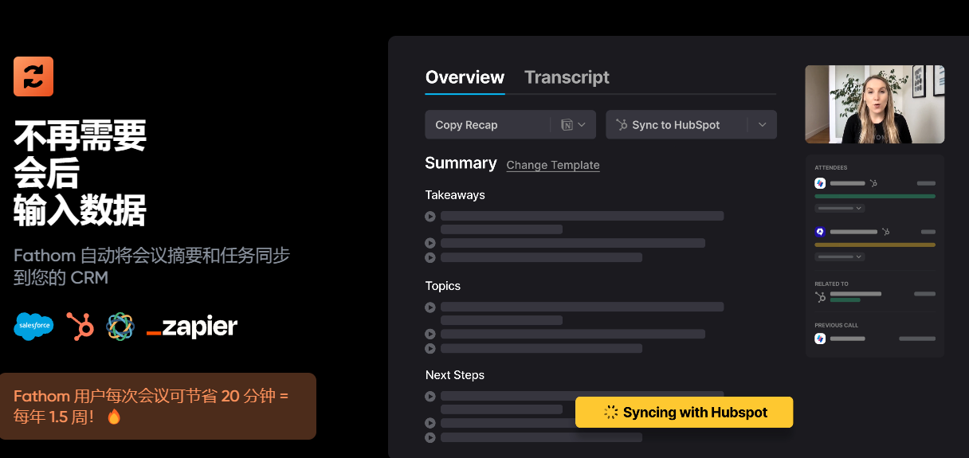
Task: Click the orange HubSpot logo under the headline
Action: 80,326
